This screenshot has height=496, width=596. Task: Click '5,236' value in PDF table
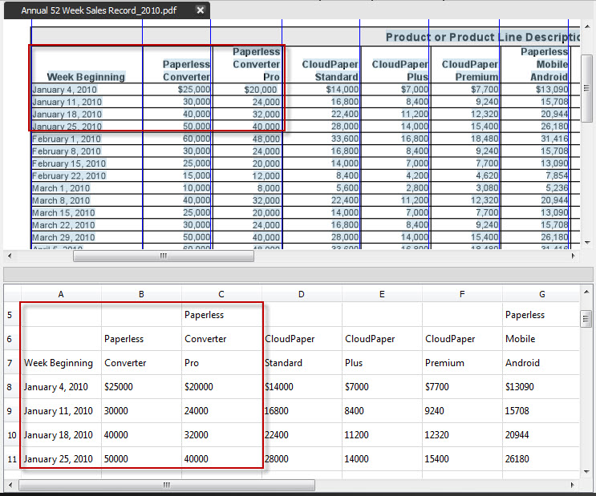[557, 188]
